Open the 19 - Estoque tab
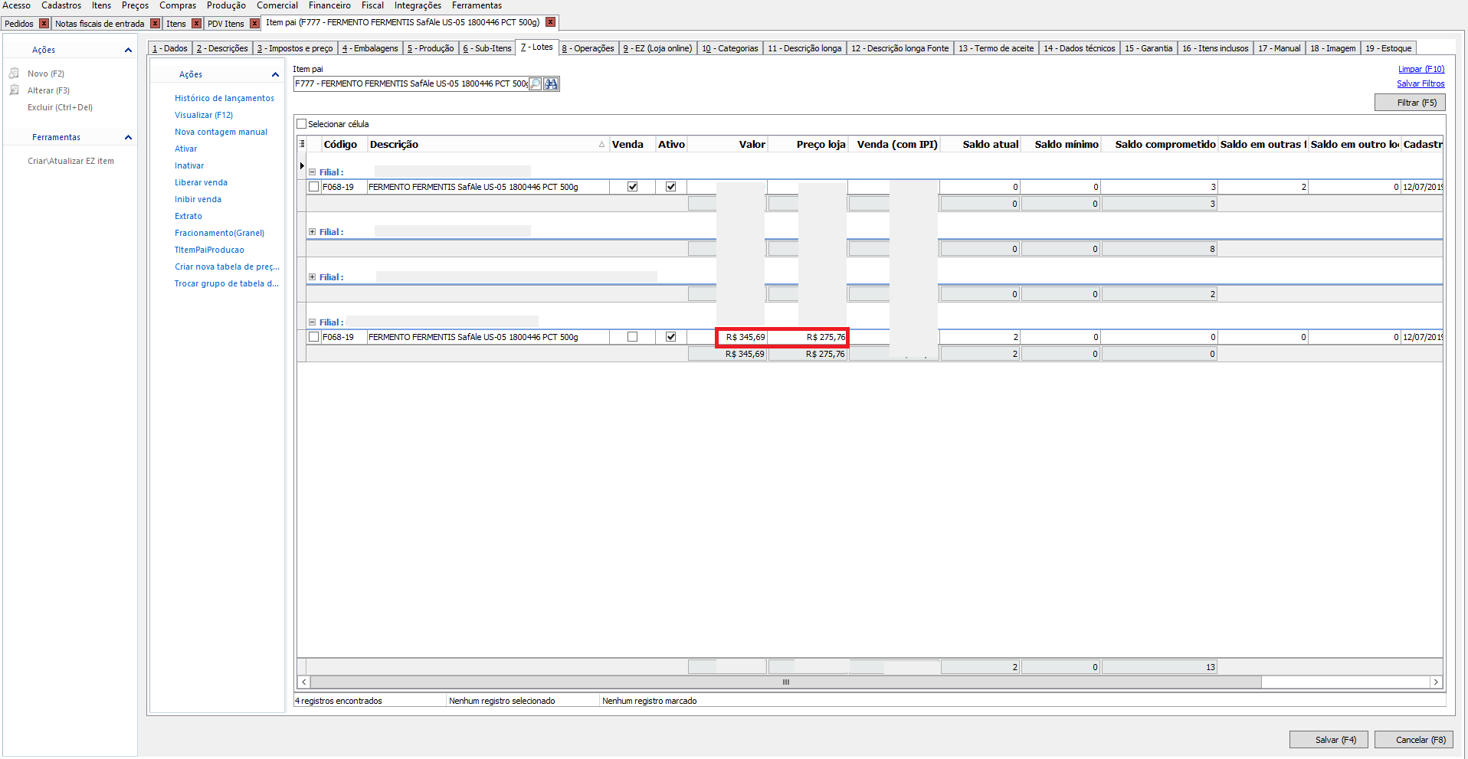Image resolution: width=1468 pixels, height=759 pixels. coord(1388,48)
